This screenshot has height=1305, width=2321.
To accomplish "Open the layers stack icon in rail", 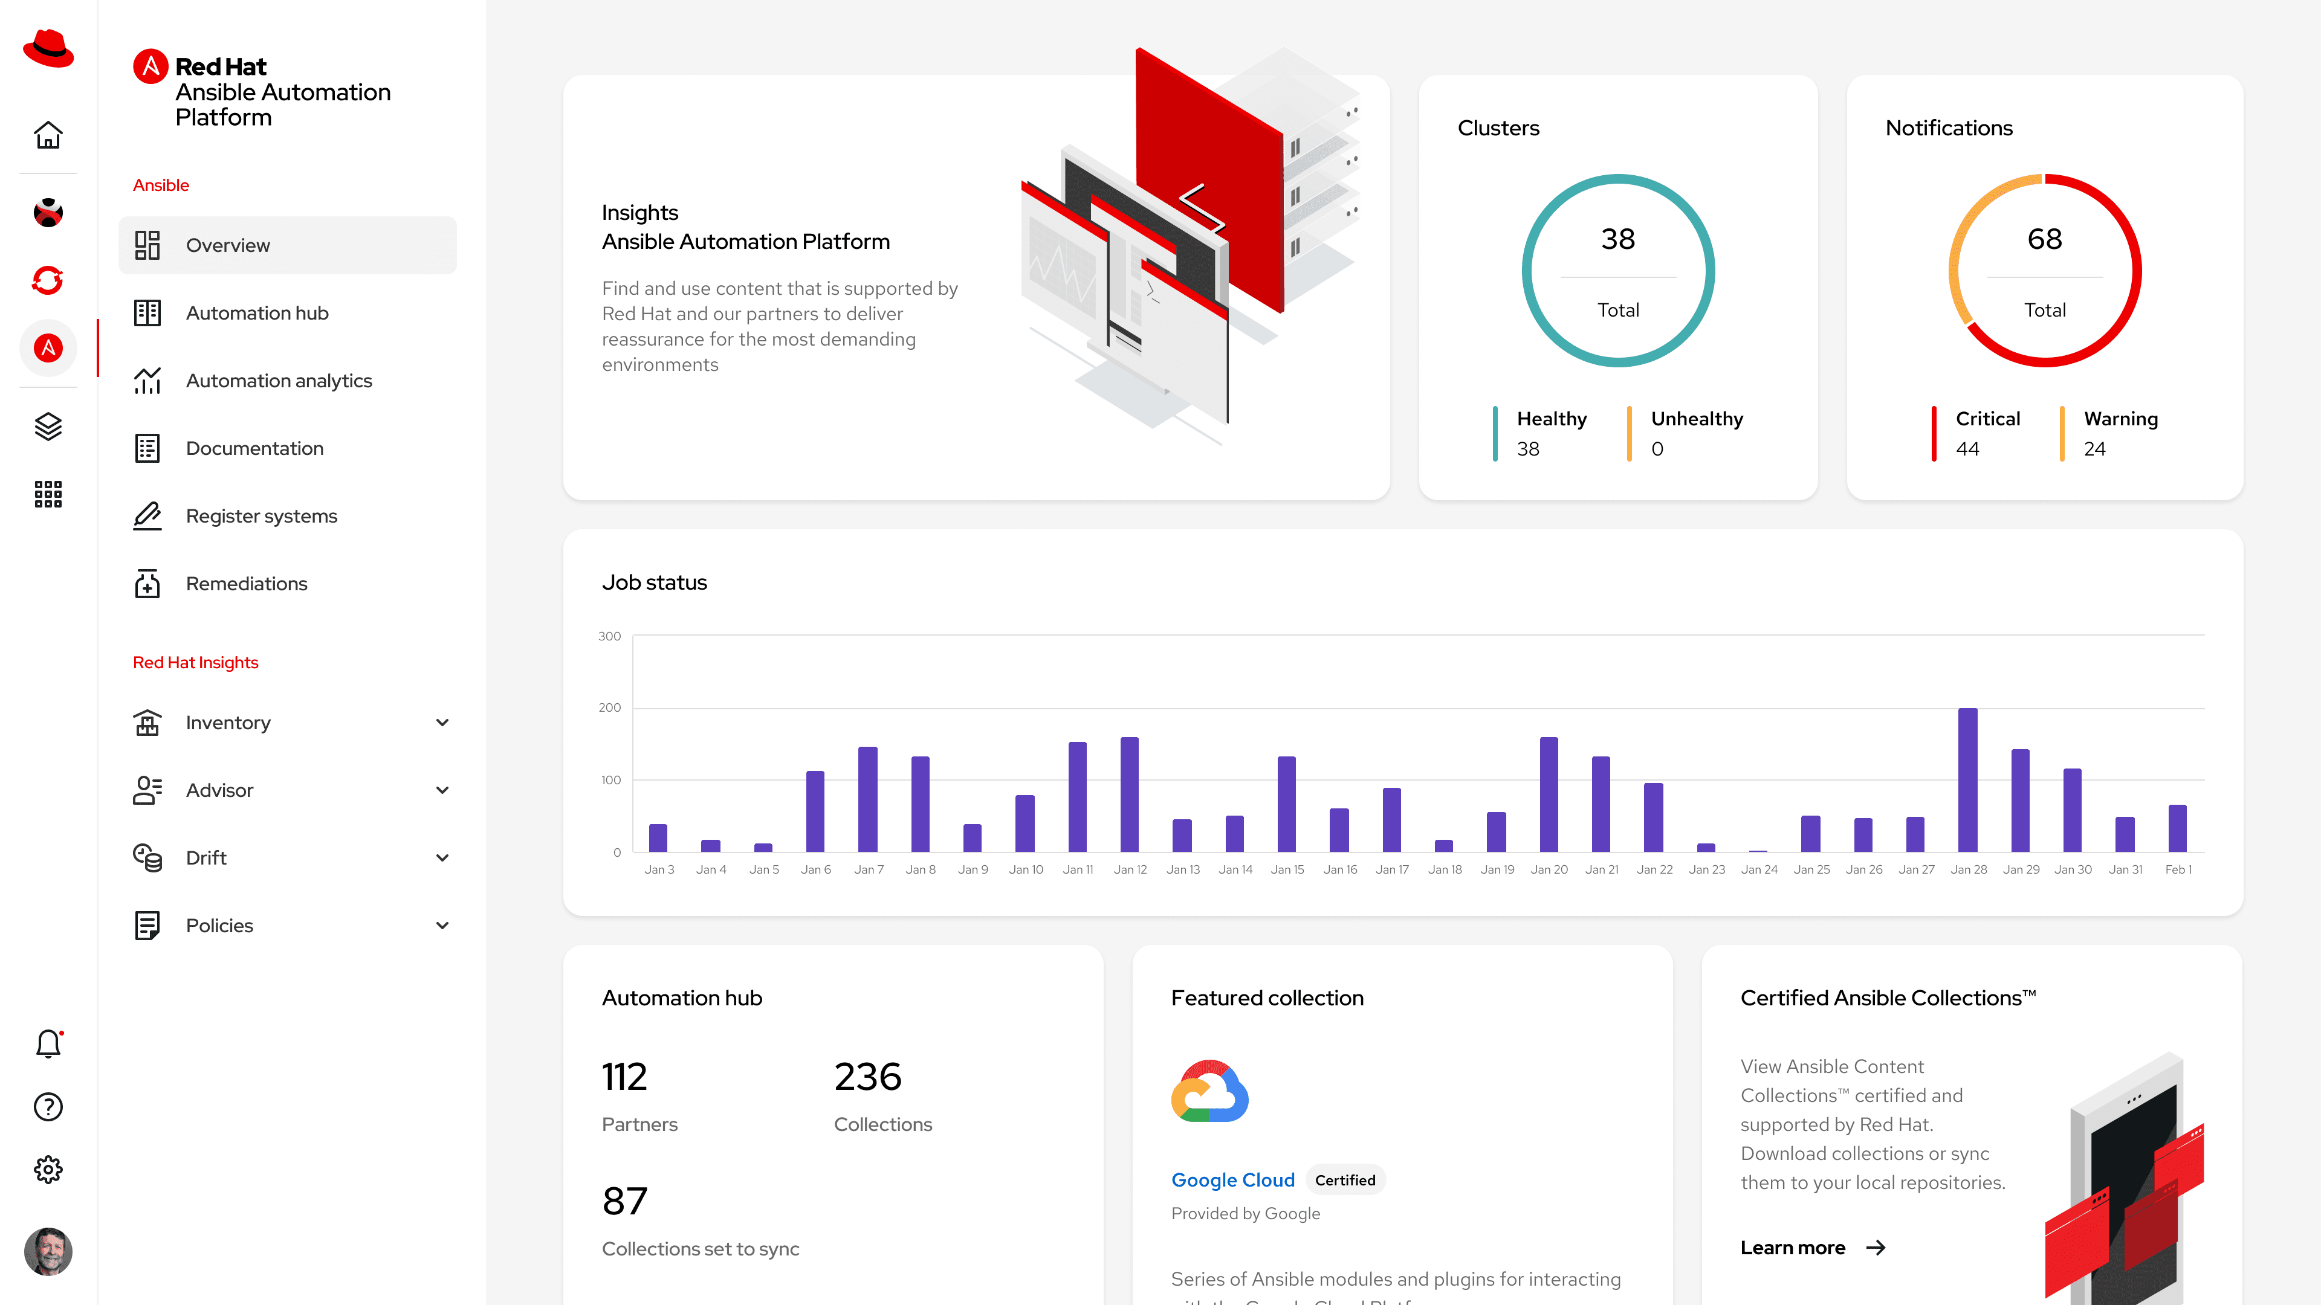I will pyautogui.click(x=48, y=426).
